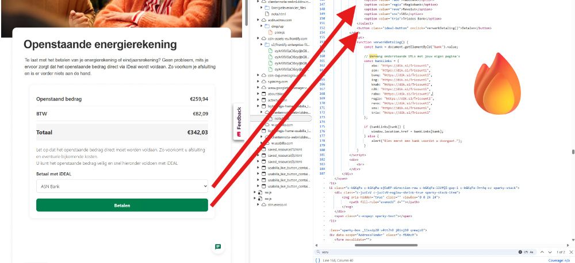Collapse the cdn-assets-eu.frontify.com node

[x=259, y=38]
